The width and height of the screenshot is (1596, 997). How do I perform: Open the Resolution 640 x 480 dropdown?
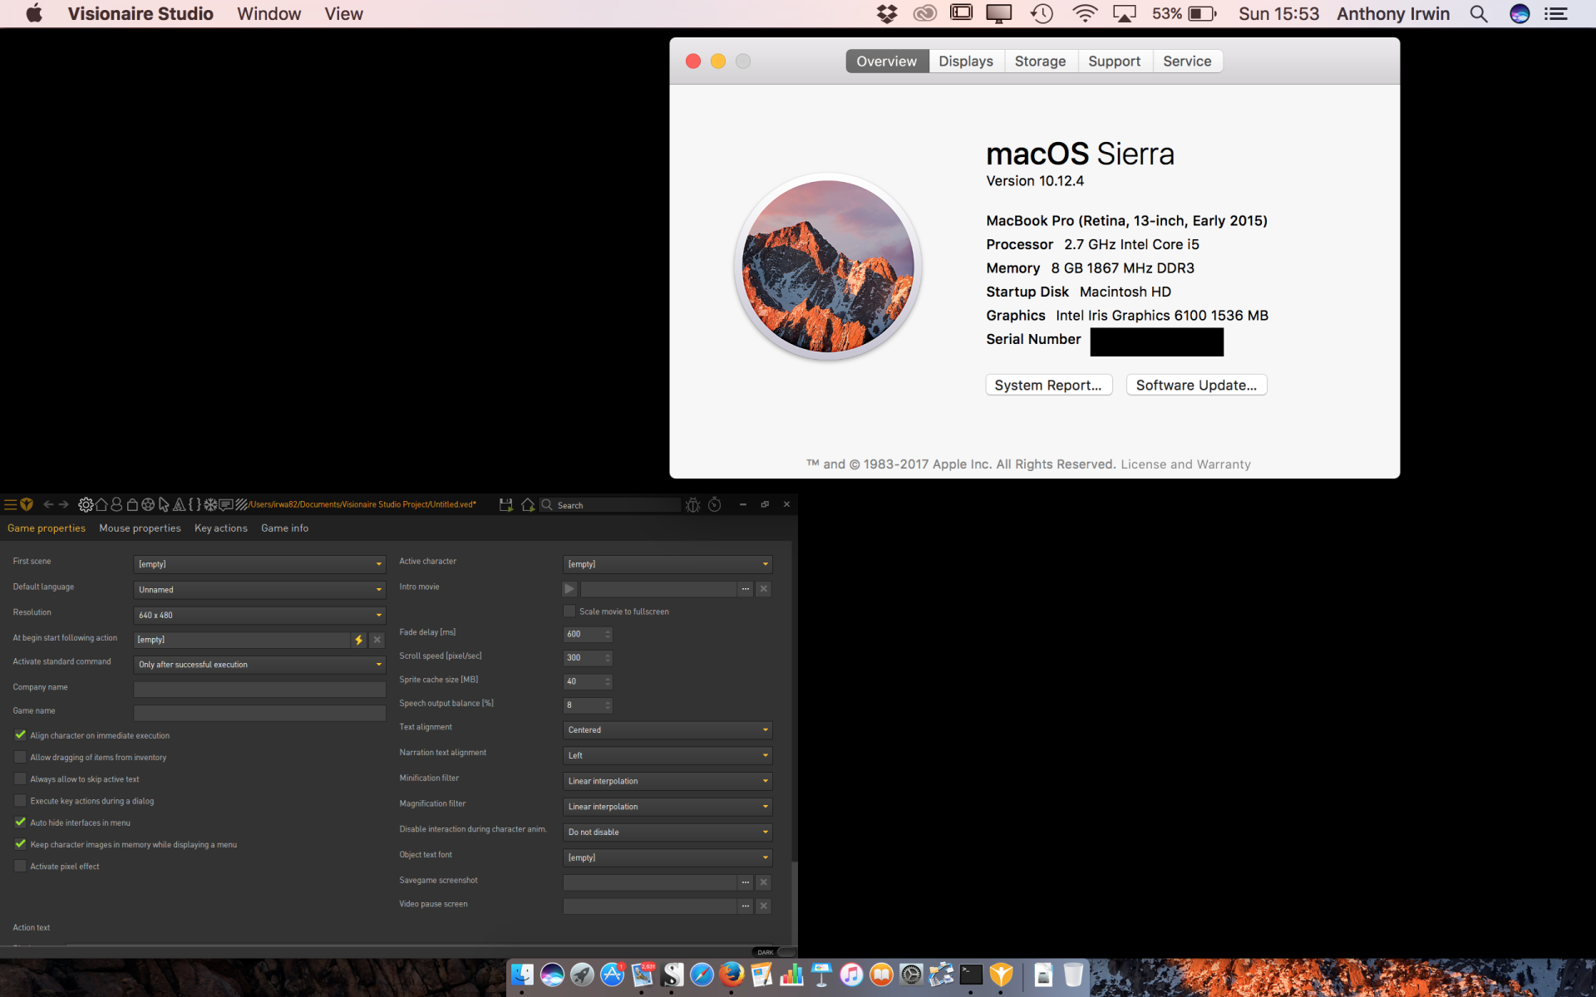click(x=259, y=615)
